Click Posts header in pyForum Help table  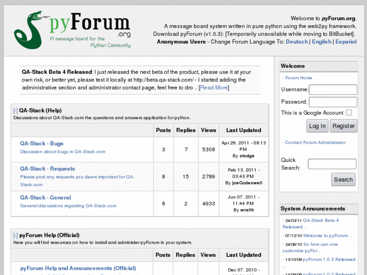(163, 255)
